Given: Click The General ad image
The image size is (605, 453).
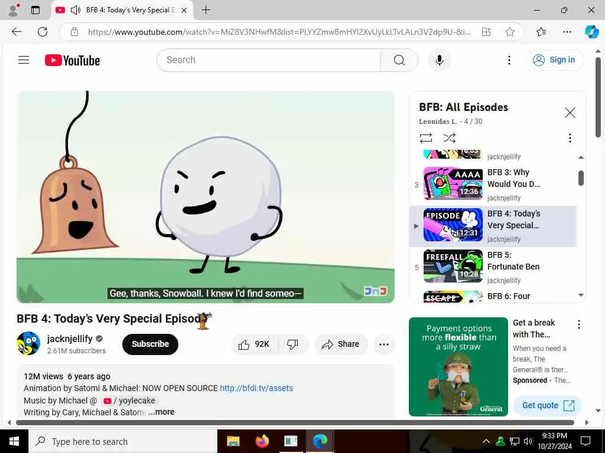Looking at the screenshot, I should [x=458, y=367].
